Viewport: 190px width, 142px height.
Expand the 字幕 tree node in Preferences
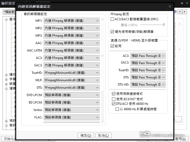6,79
